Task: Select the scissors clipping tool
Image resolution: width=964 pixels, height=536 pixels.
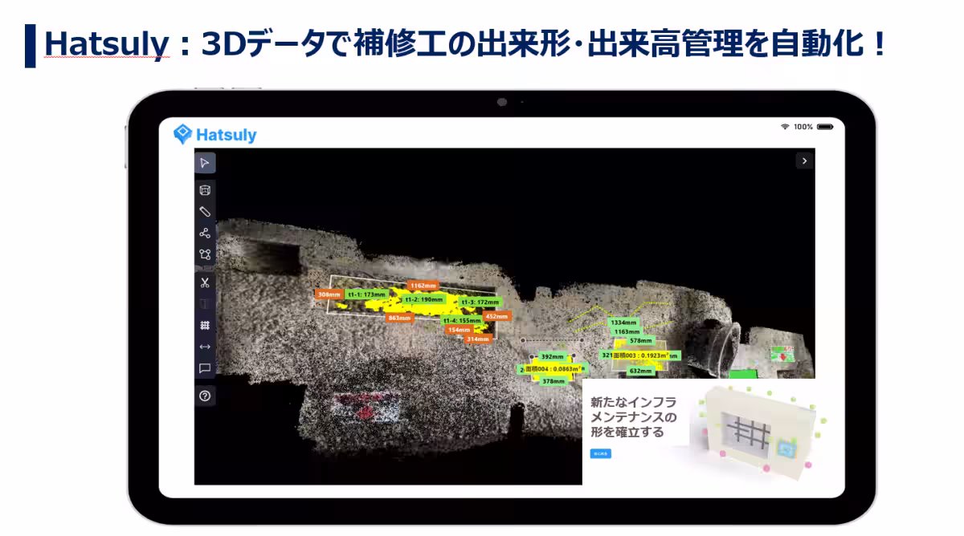Action: pyautogui.click(x=206, y=282)
